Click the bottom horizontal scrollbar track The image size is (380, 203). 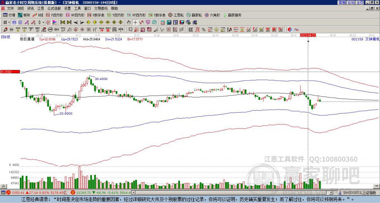233,193
